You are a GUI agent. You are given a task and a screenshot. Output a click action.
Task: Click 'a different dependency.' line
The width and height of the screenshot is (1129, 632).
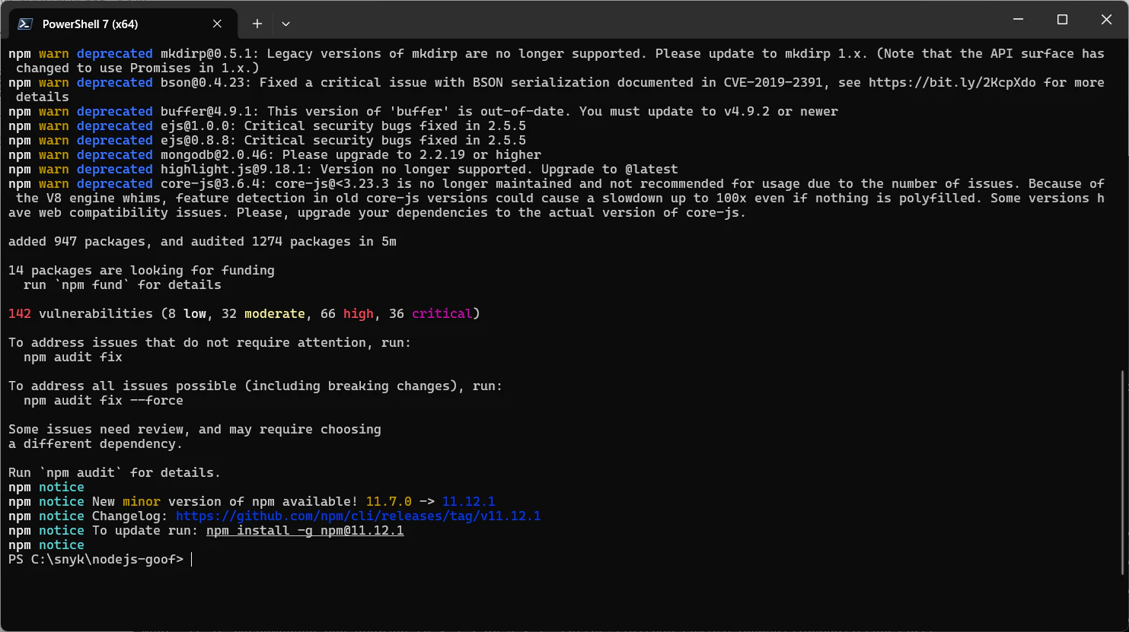click(x=95, y=443)
